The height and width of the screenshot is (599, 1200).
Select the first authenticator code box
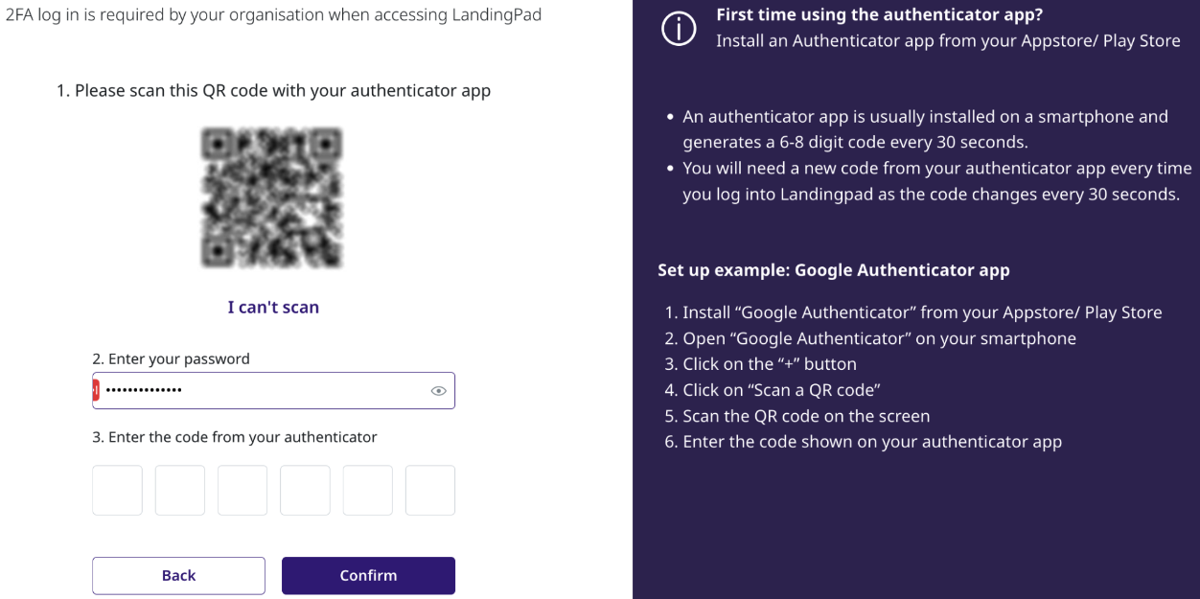pyautogui.click(x=117, y=491)
